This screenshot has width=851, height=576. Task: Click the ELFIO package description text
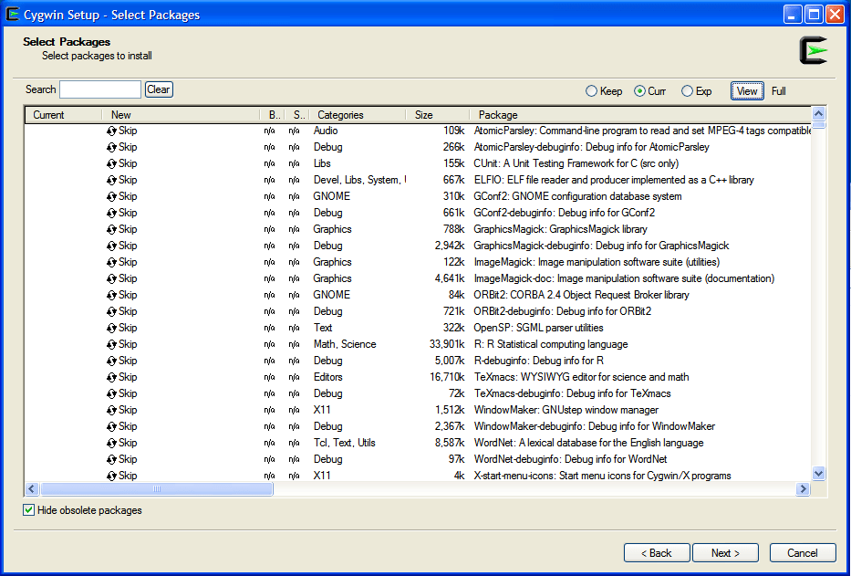(x=614, y=180)
